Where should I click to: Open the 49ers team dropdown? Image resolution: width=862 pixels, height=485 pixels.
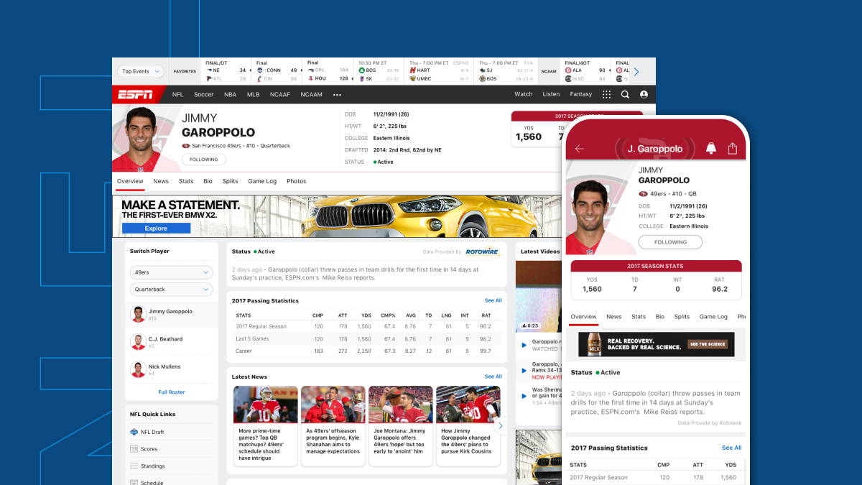[172, 272]
